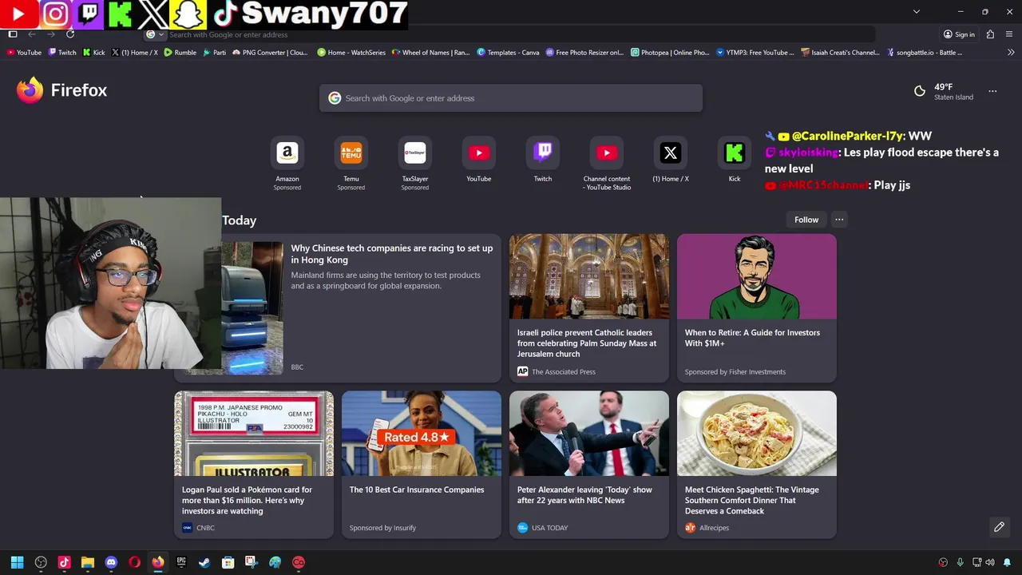Viewport: 1022px width, 575px height.
Task: Toggle the sidebar button in toolbar
Action: coord(13,34)
